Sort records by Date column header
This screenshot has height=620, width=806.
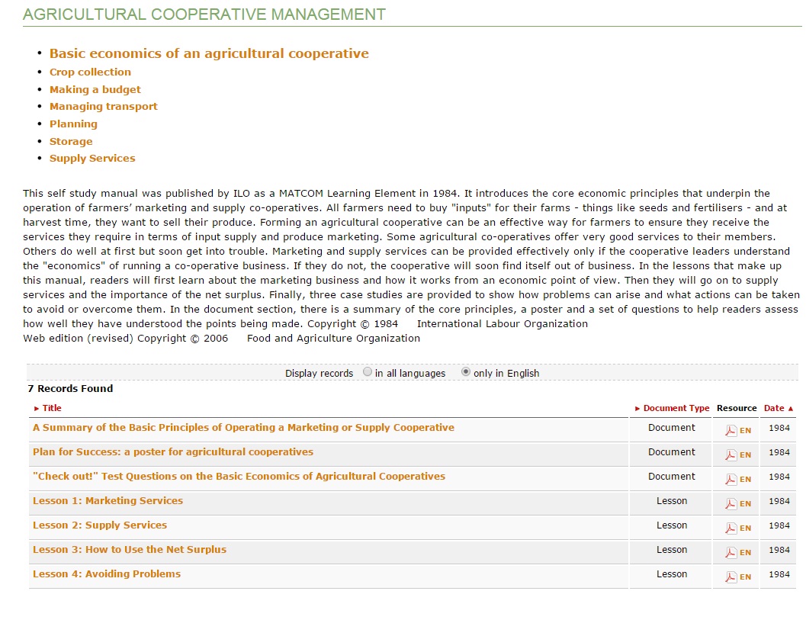[773, 408]
